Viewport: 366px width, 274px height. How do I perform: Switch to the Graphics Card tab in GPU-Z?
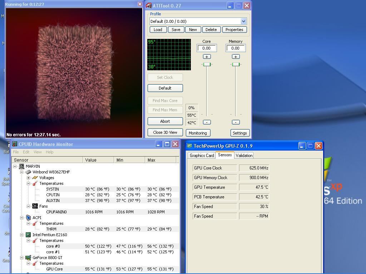tap(202, 156)
